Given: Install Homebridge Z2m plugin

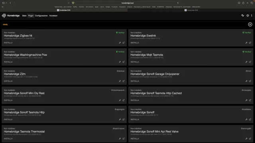Looking at the screenshot, I should pos(8,81).
